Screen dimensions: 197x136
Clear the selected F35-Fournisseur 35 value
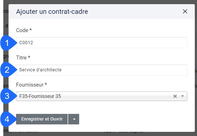pos(175,96)
